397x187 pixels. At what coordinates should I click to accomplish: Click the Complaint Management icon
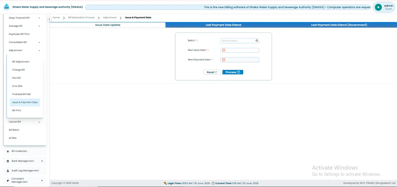8,180
